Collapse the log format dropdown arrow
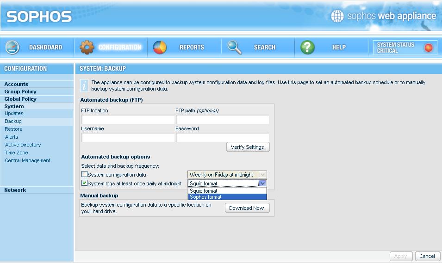This screenshot has height=263, width=442. click(262, 183)
